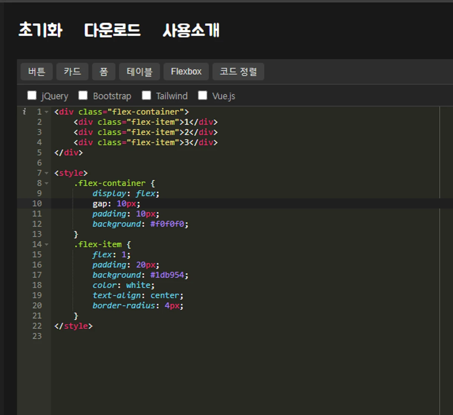Image resolution: width=453 pixels, height=415 pixels.
Task: Click the '#1db954' color value
Action: pos(167,275)
